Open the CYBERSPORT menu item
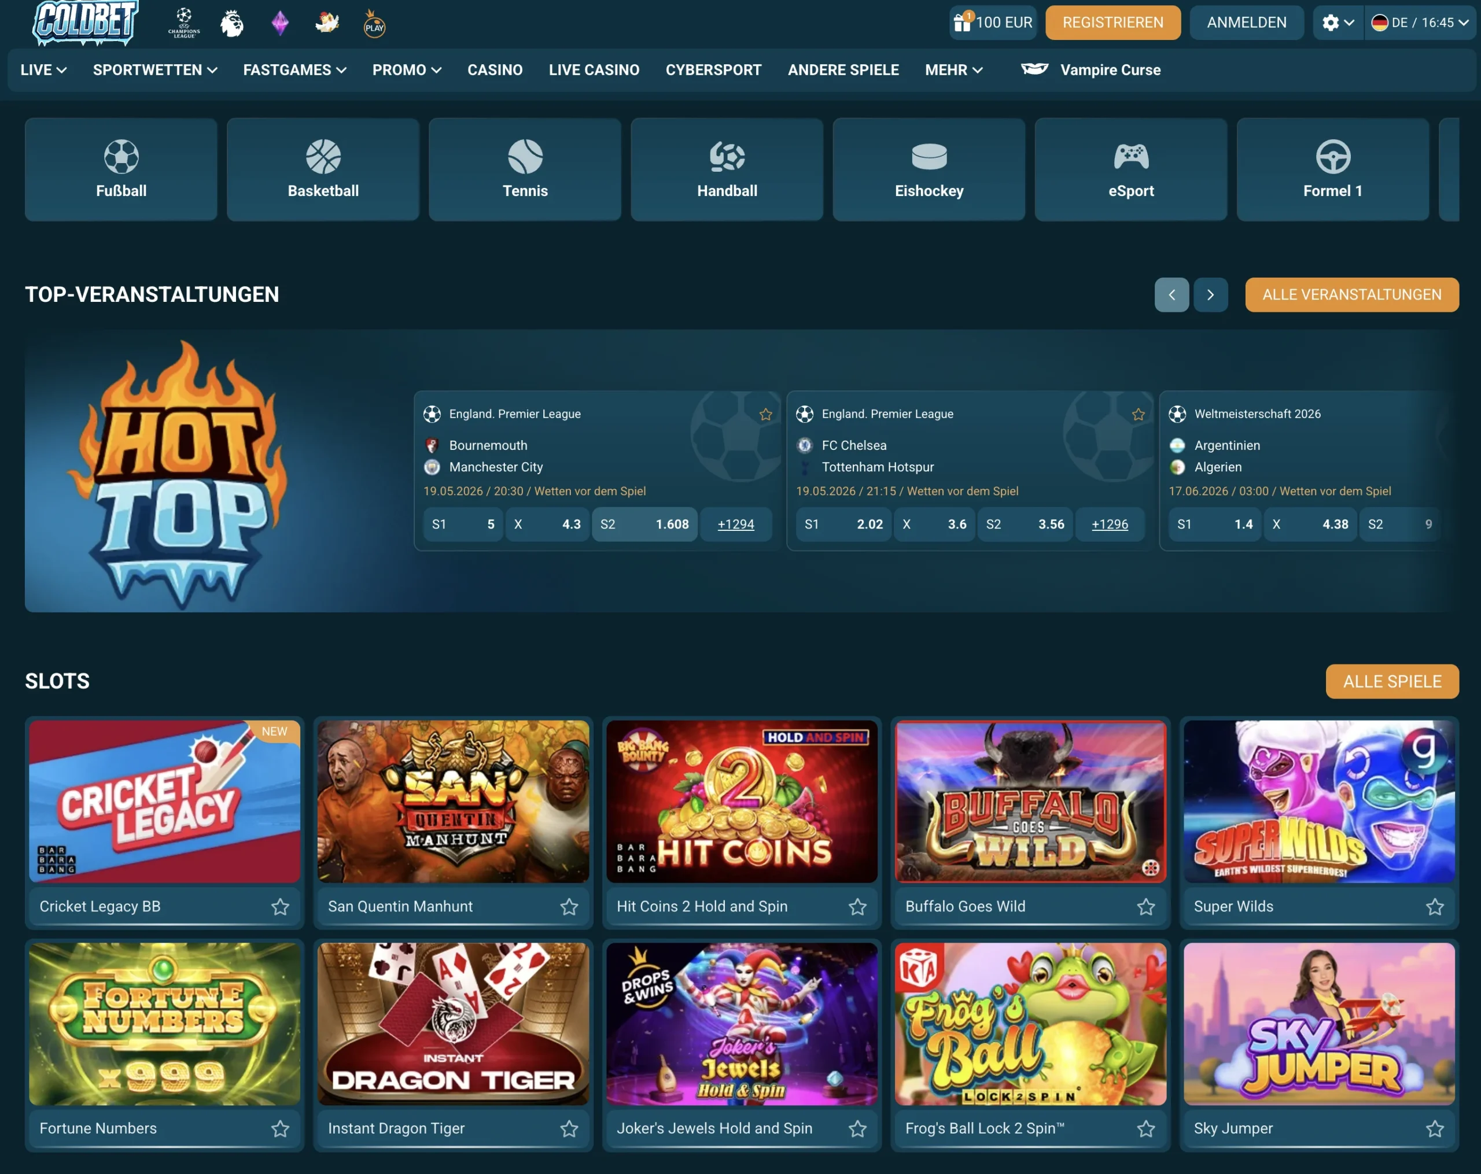 tap(713, 70)
